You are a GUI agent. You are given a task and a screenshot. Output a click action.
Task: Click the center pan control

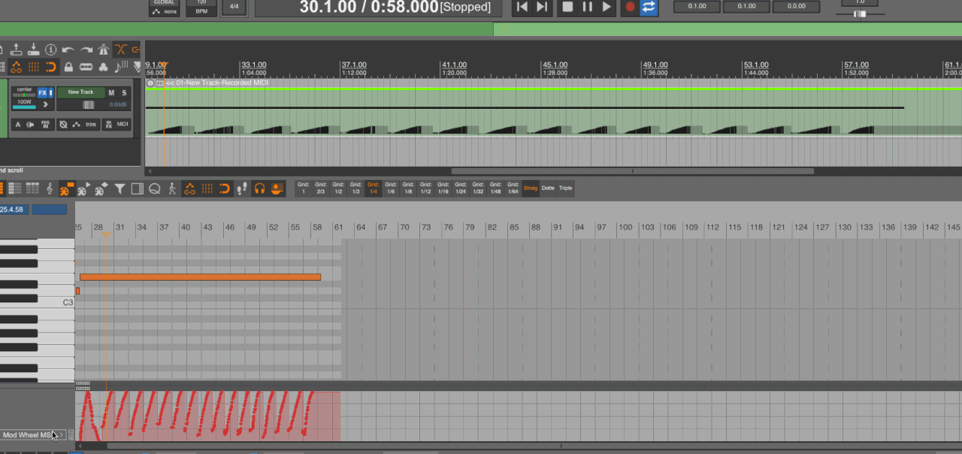click(24, 93)
